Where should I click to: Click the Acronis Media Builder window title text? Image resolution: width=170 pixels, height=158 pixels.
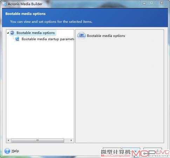point(25,4)
